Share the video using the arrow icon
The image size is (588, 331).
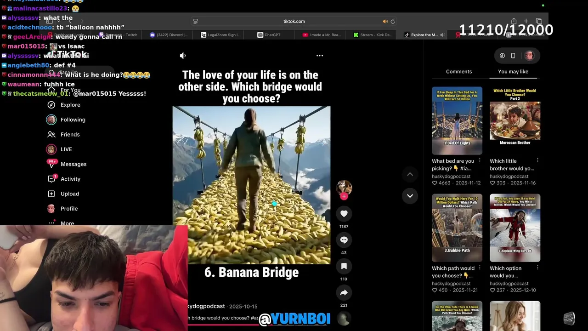pos(344,292)
